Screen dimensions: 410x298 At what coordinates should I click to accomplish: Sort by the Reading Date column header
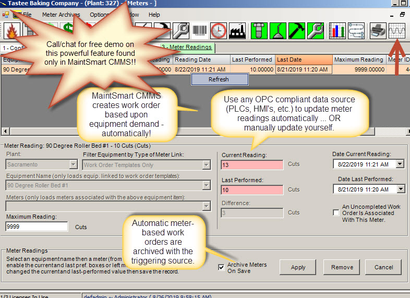point(201,59)
